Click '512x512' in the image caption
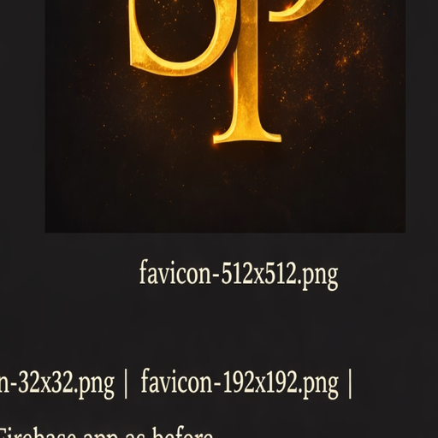This screenshot has height=438, width=438. 258,273
